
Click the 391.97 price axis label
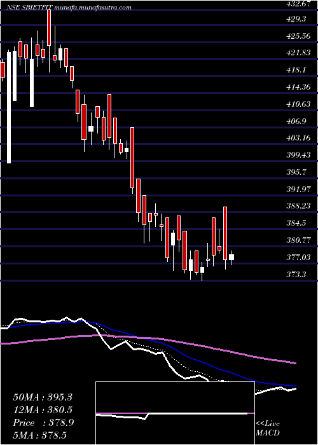300,189
